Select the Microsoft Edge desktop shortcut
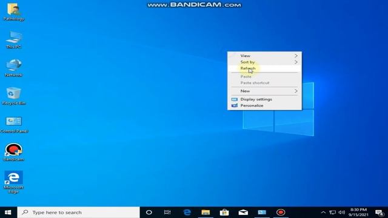 coord(13,182)
